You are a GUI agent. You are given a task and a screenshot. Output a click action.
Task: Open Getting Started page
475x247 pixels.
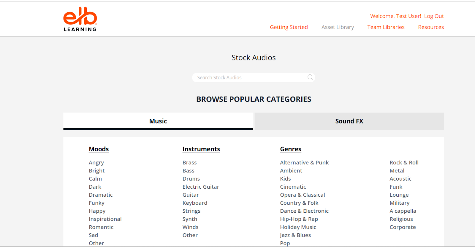tap(289, 27)
